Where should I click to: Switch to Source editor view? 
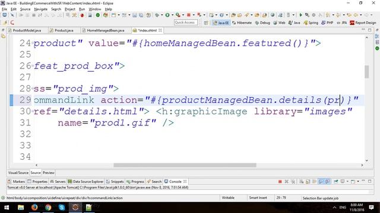tap(36, 173)
